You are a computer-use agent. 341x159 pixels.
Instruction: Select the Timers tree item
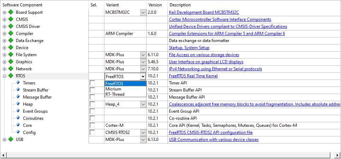click(29, 83)
